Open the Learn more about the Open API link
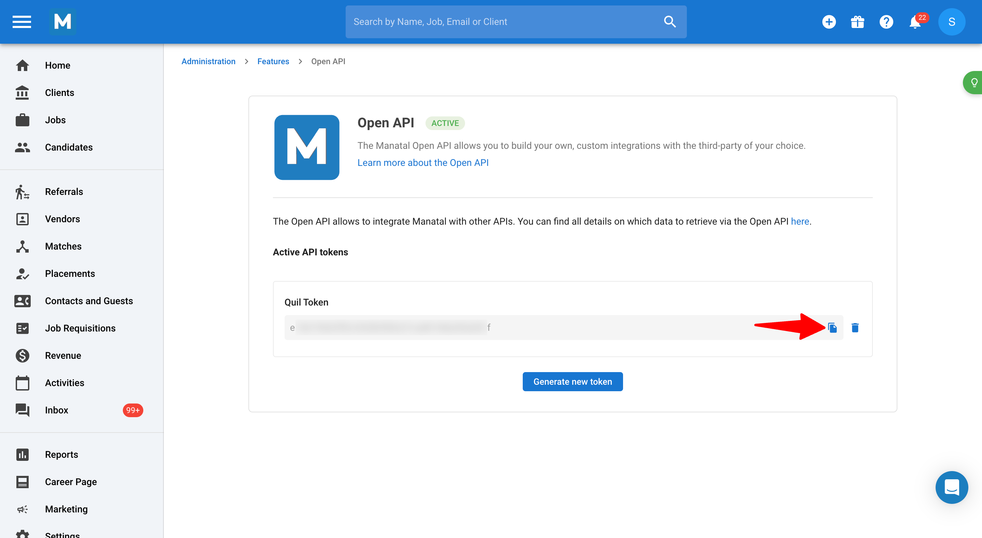This screenshot has height=538, width=982. [423, 163]
